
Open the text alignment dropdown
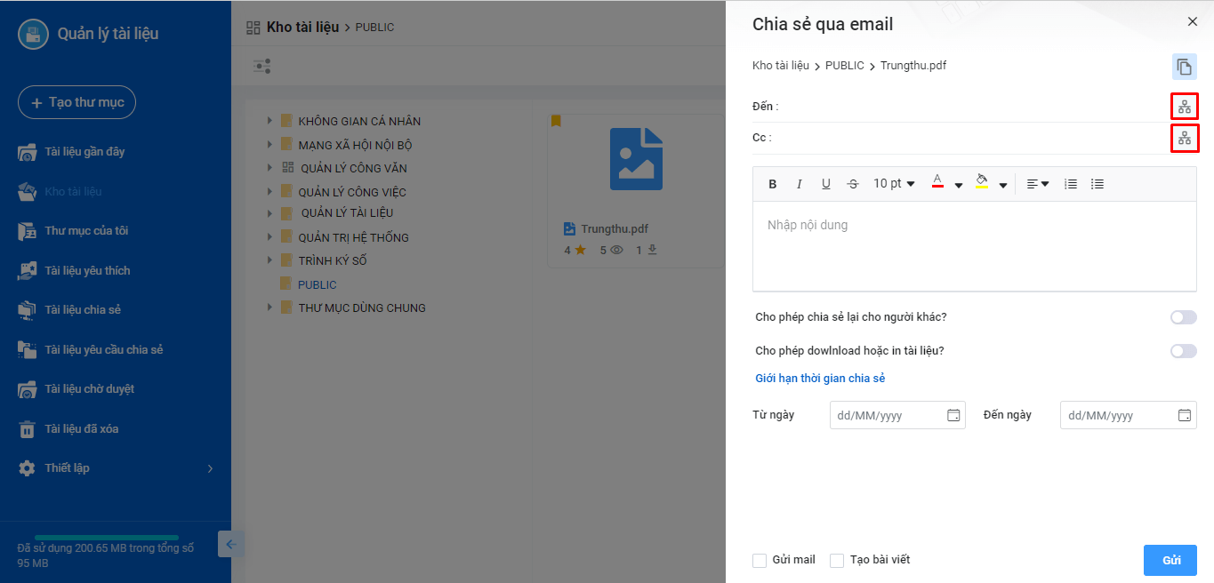tap(1037, 184)
